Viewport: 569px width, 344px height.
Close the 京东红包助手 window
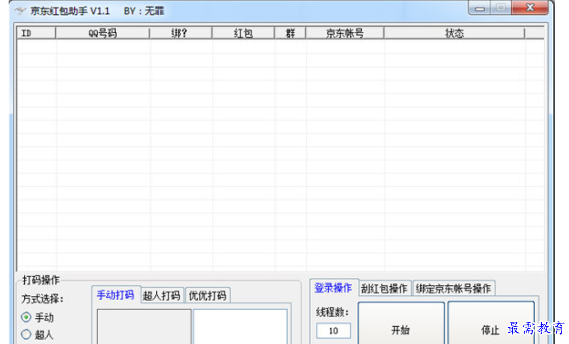click(530, 8)
